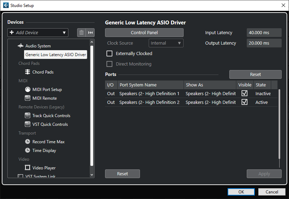Click the Record Time Max clock icon
289x199 pixels.
click(28, 141)
